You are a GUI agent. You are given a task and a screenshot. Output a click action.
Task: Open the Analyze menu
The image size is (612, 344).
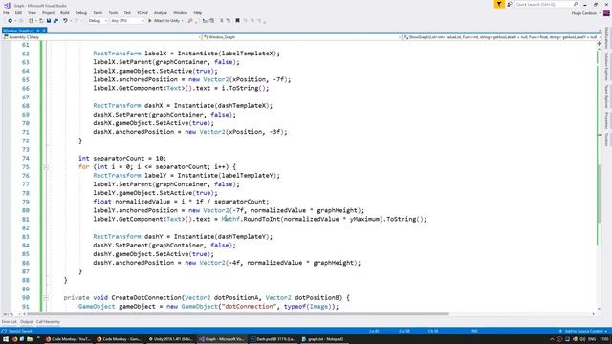coord(160,12)
